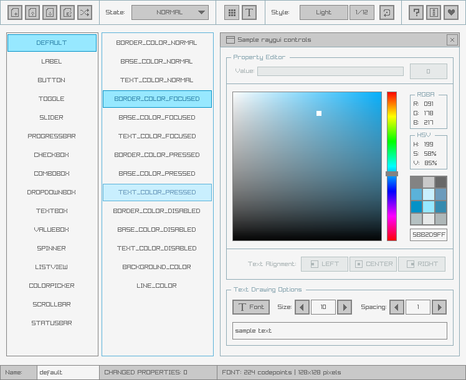
Task: Select BORDER_COLOR_FOCUSED property
Action: pyautogui.click(x=157, y=99)
